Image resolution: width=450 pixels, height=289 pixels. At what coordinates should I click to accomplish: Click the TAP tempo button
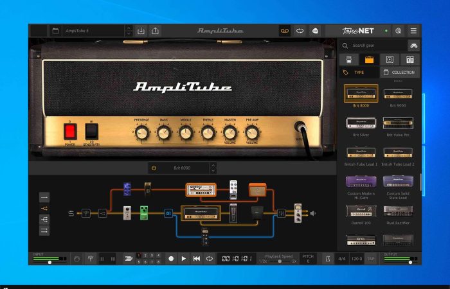(x=370, y=259)
